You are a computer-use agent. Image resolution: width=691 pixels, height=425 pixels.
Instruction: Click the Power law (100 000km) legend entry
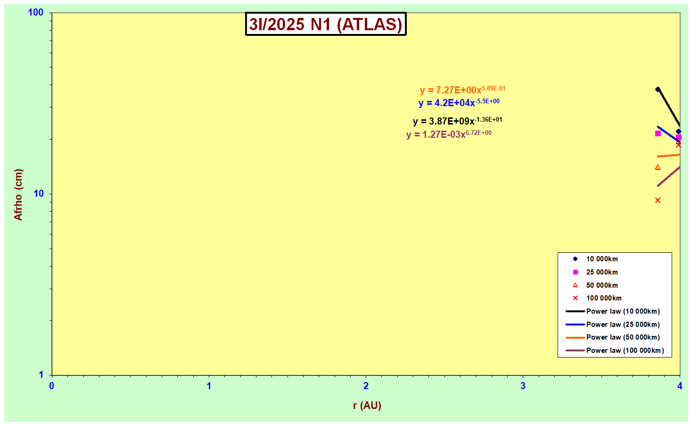click(625, 350)
